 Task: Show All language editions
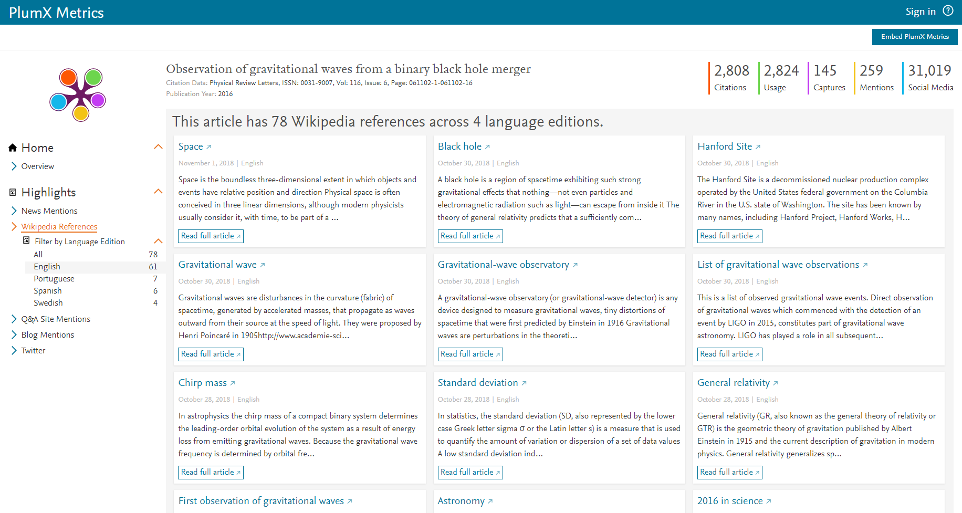[38, 255]
